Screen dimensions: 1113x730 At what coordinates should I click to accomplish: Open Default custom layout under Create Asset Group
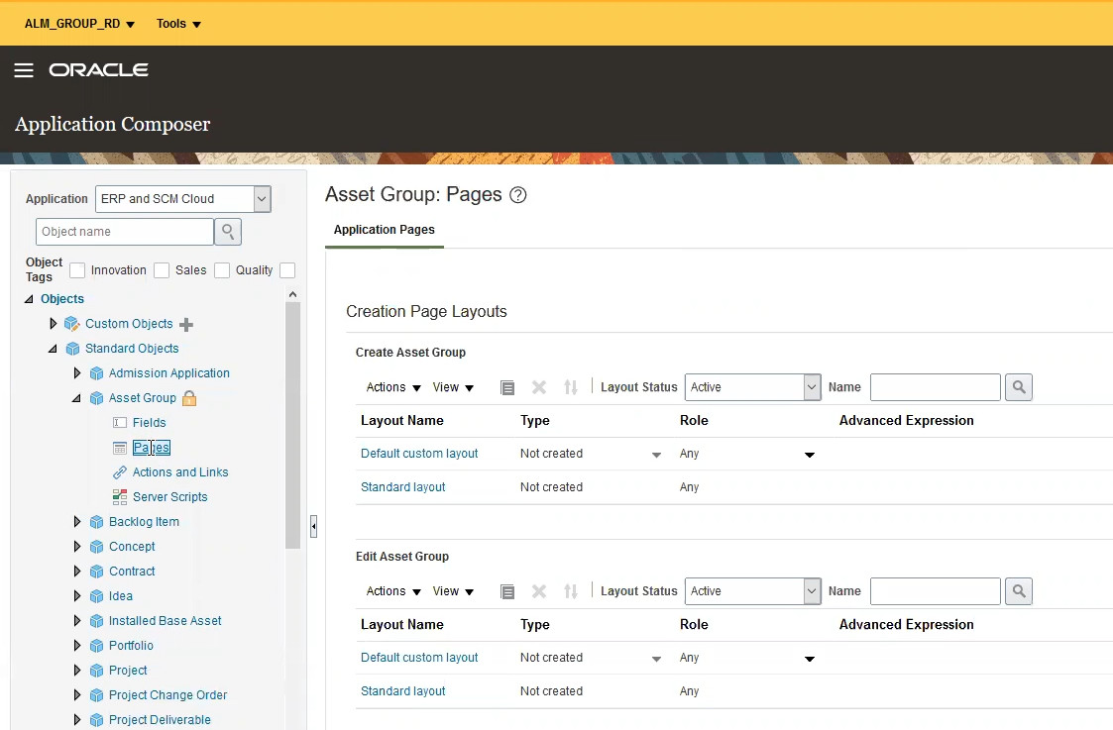click(x=419, y=454)
